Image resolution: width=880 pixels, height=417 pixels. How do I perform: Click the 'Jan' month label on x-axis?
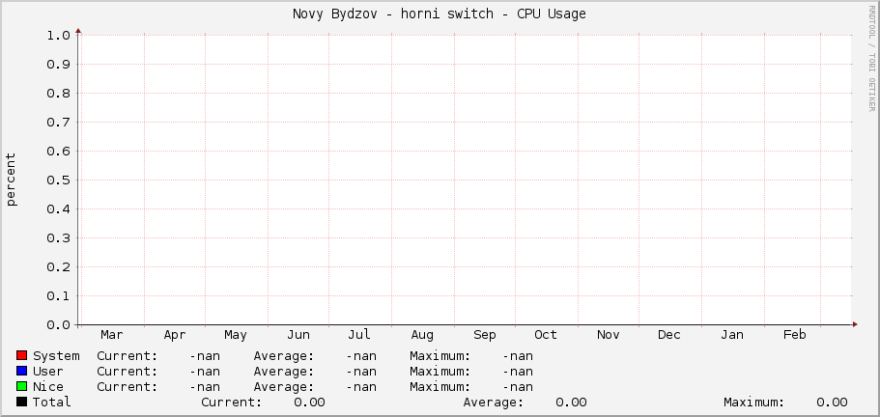click(732, 335)
